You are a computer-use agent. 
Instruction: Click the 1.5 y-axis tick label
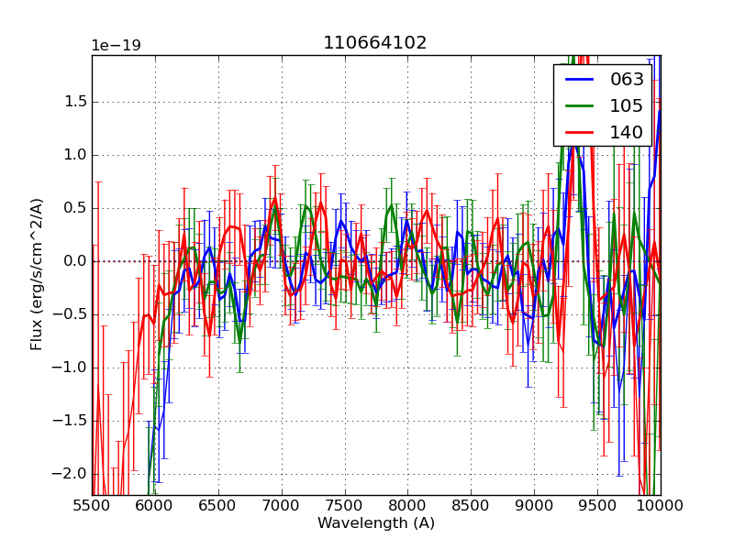(x=72, y=102)
